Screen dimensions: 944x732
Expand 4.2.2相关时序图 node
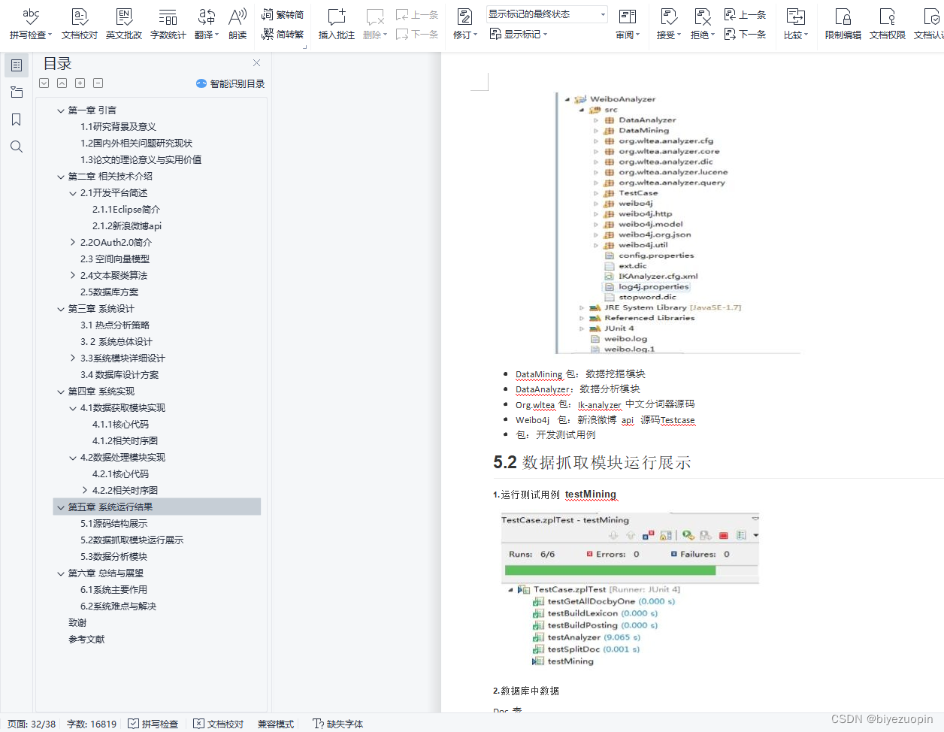85,491
